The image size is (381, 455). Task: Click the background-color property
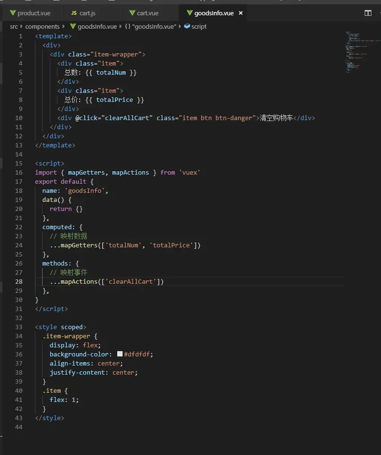coord(79,355)
